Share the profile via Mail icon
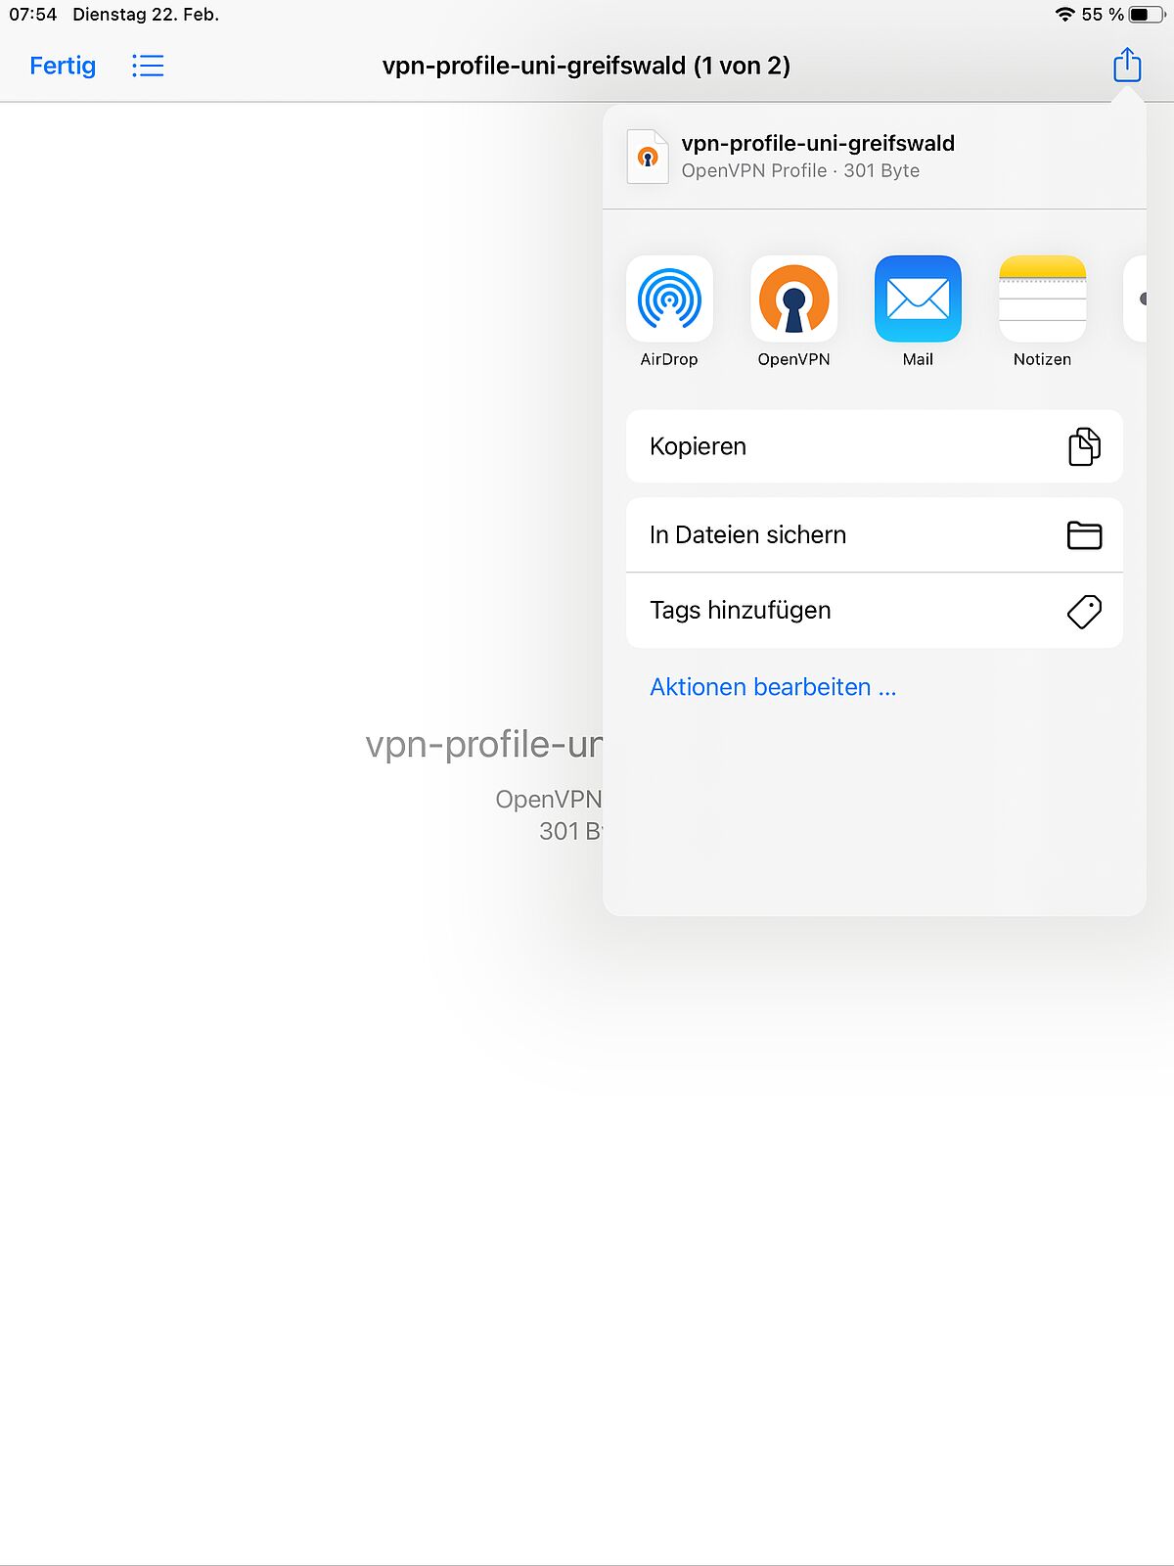Screen dimensions: 1174x1566 point(918,299)
